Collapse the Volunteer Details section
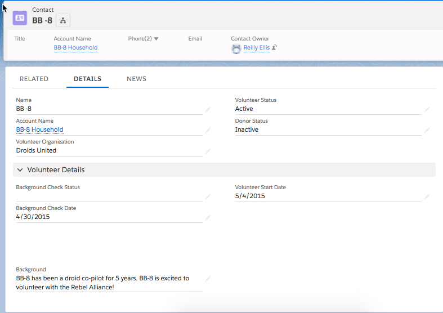The height and width of the screenshot is (313, 443). [x=20, y=170]
